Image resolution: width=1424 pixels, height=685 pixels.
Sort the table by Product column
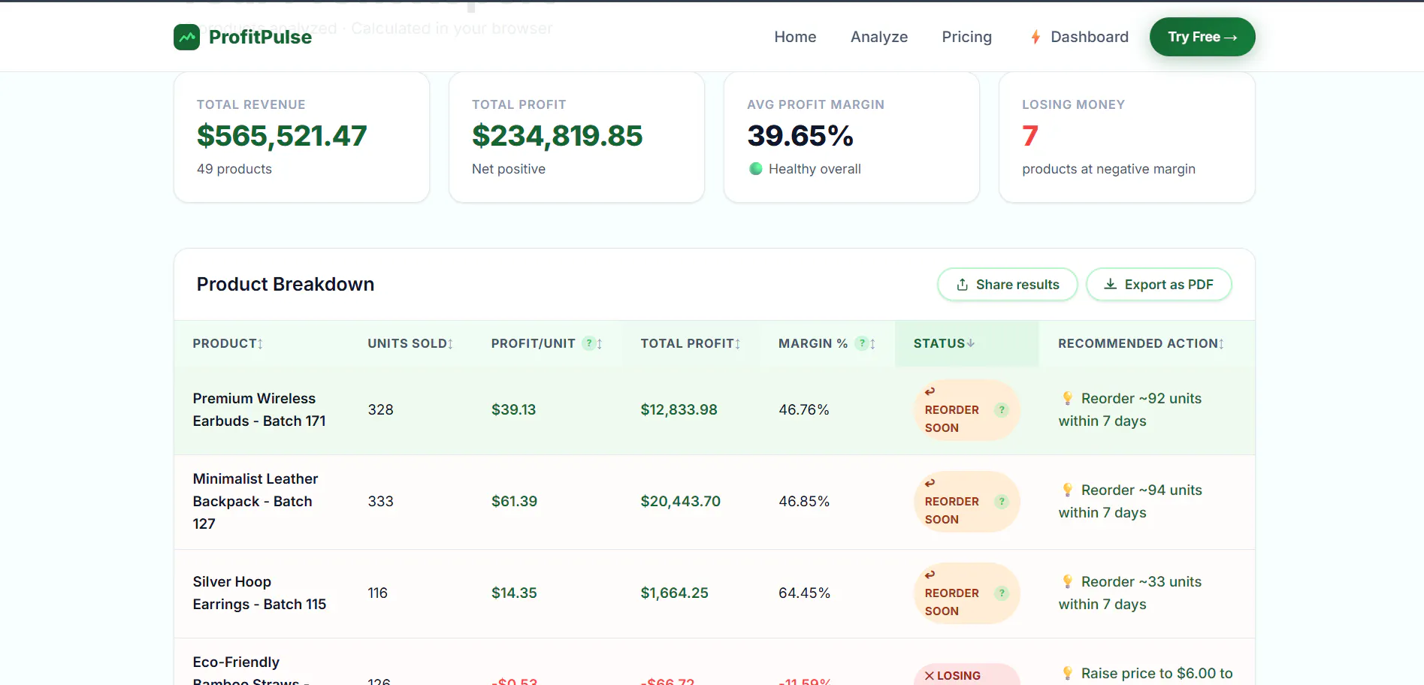pyautogui.click(x=228, y=343)
